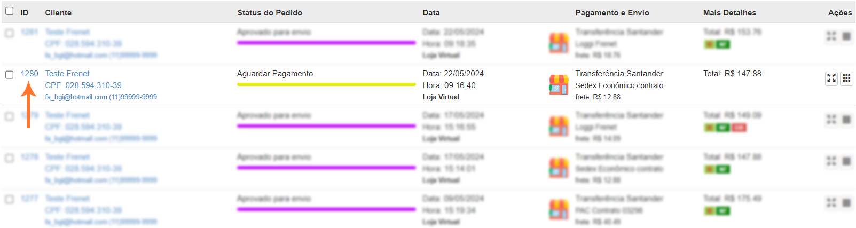The image size is (856, 228).
Task: Click the yellow Aguardar Pagamento status bar
Action: [x=326, y=84]
